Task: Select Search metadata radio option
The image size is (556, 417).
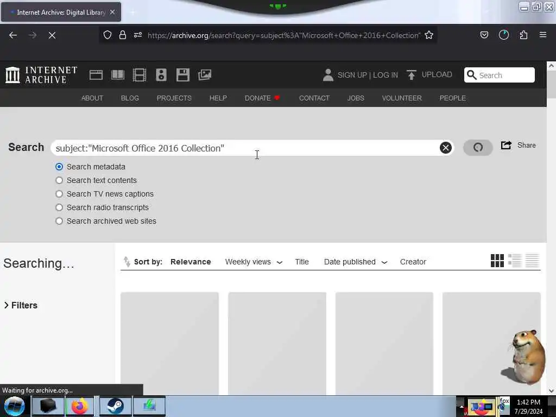Action: pyautogui.click(x=59, y=167)
